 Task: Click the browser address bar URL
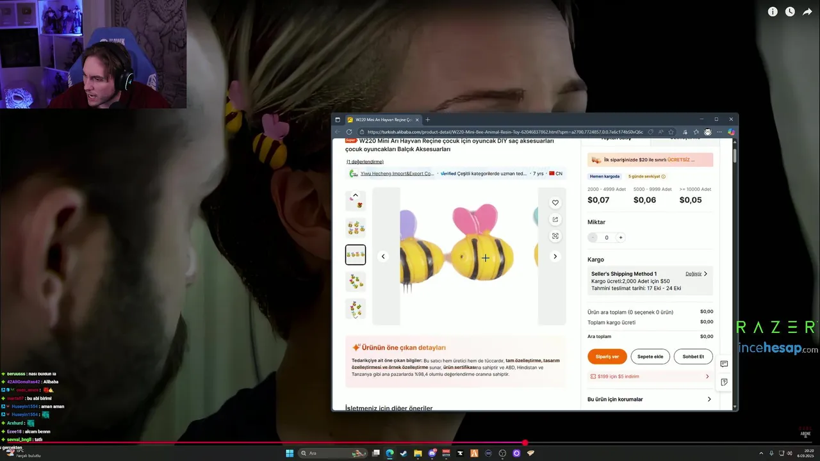pos(505,132)
